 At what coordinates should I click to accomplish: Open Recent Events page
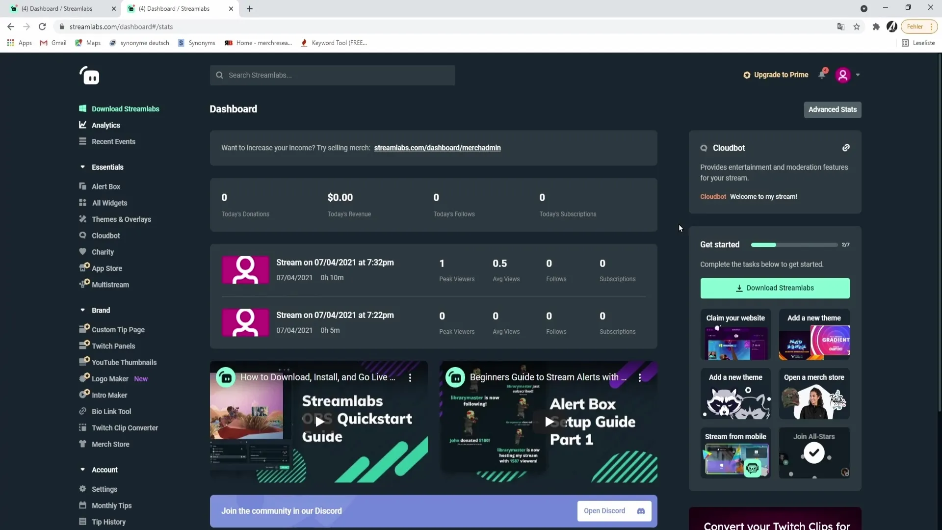click(x=113, y=141)
